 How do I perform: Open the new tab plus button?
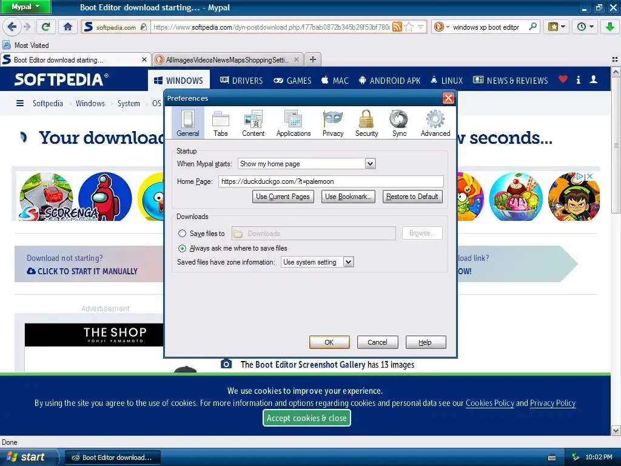coord(313,59)
